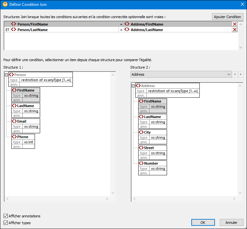Cancel with the Annuler button

(231, 223)
